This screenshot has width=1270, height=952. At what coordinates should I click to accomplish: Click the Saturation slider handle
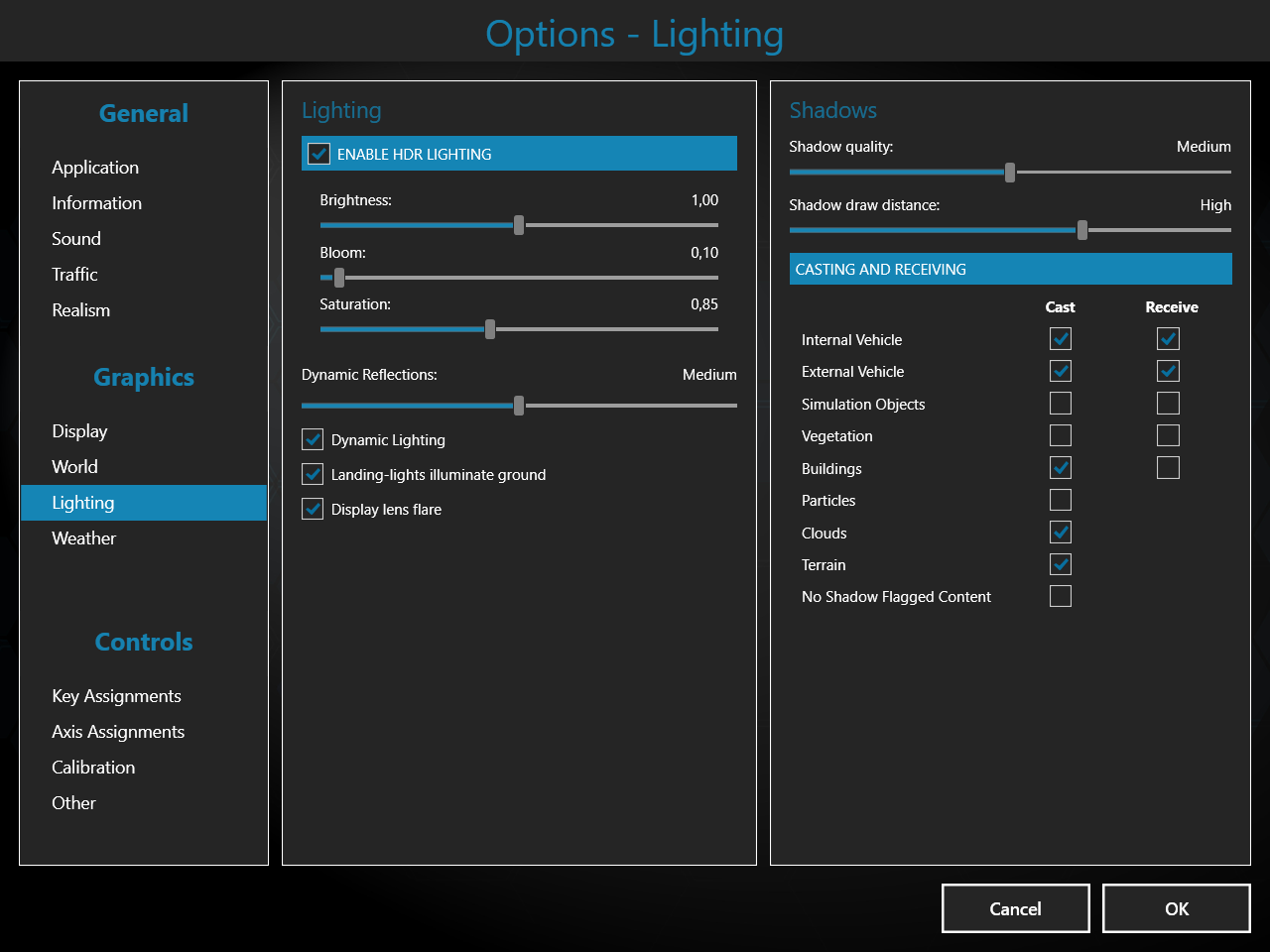click(x=490, y=329)
